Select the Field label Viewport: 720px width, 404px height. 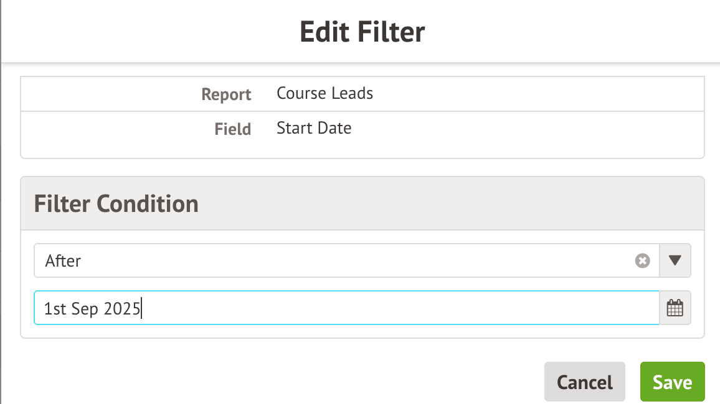[x=232, y=129]
